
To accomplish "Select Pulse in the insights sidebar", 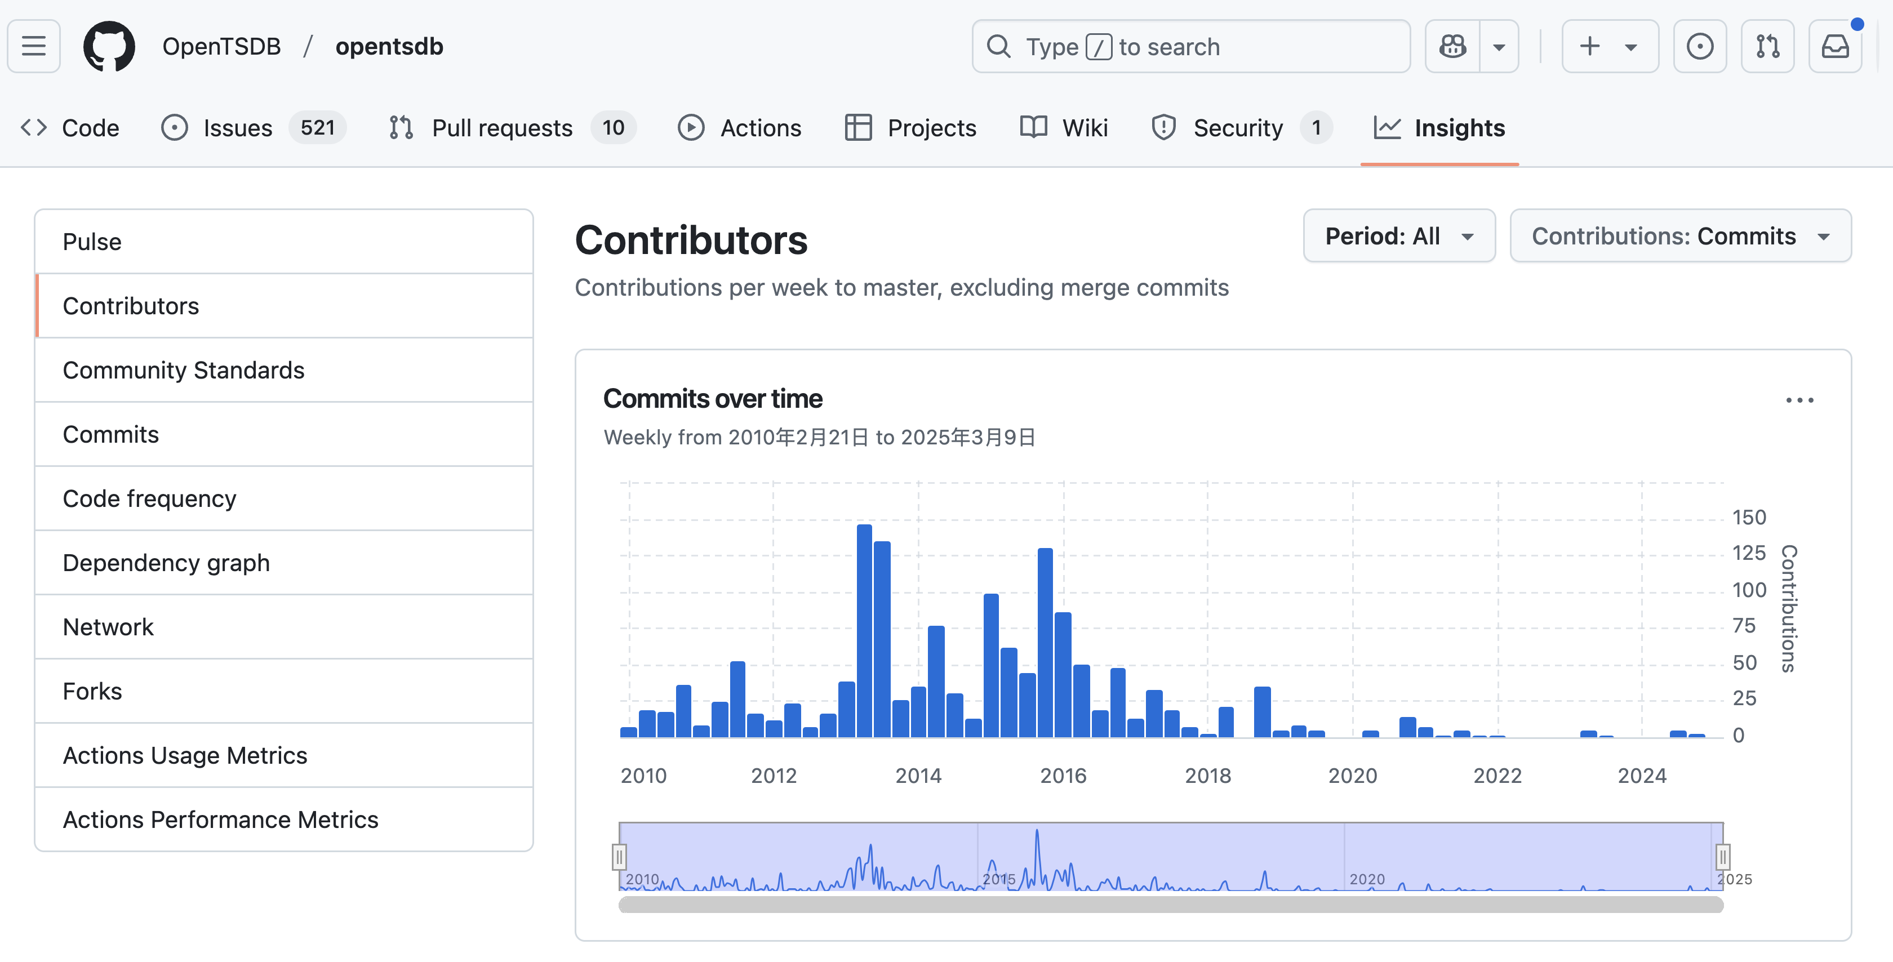I will [92, 242].
